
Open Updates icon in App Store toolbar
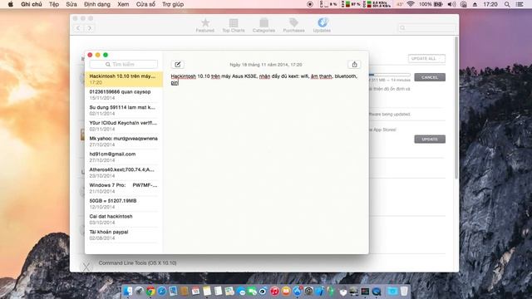click(x=322, y=26)
